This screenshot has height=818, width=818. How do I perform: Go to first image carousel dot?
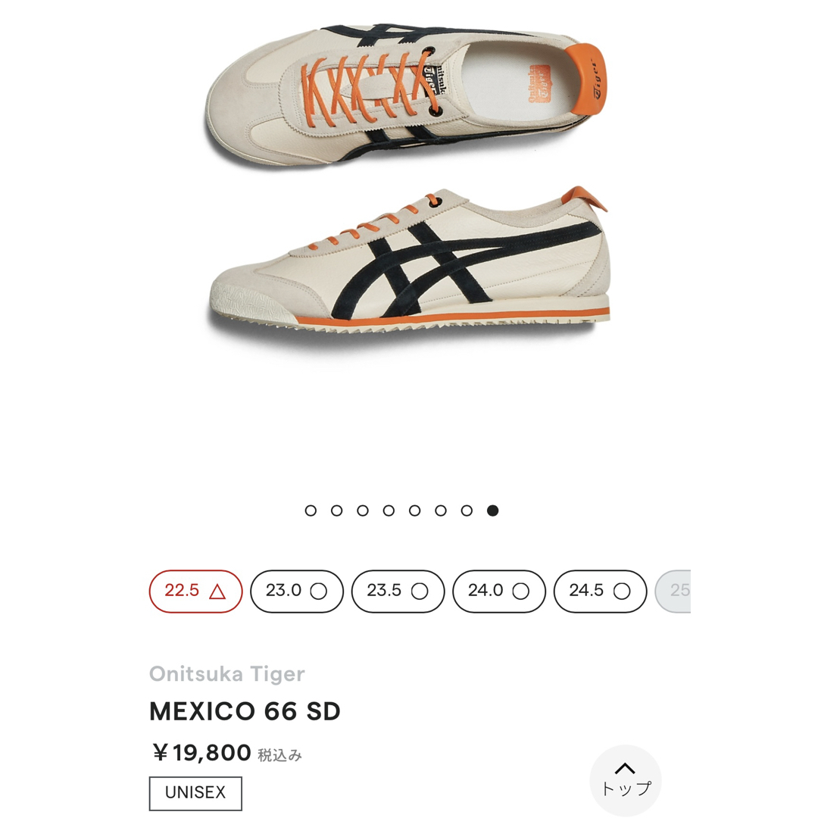311,510
